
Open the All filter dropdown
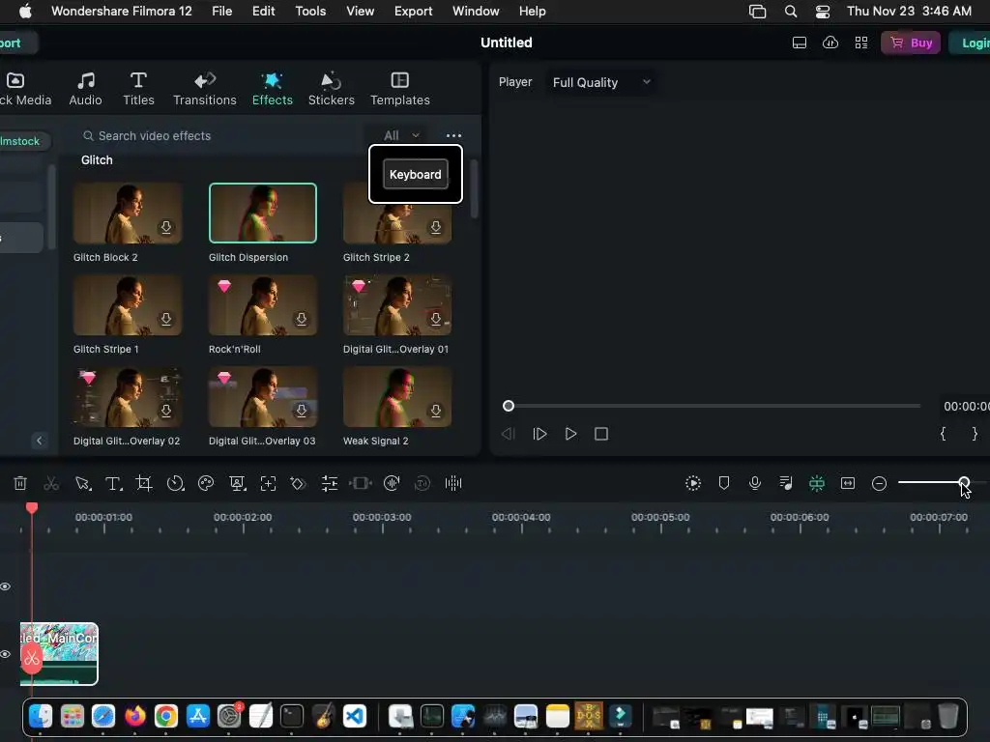401,135
